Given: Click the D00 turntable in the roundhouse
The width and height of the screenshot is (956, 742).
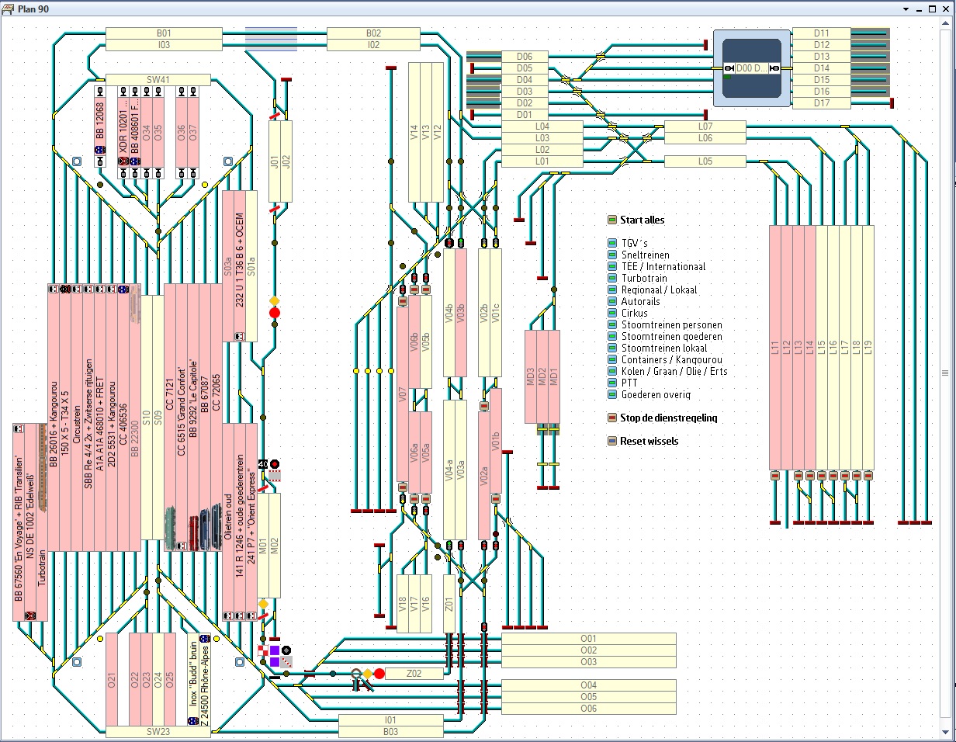Looking at the screenshot, I should click(x=751, y=68).
